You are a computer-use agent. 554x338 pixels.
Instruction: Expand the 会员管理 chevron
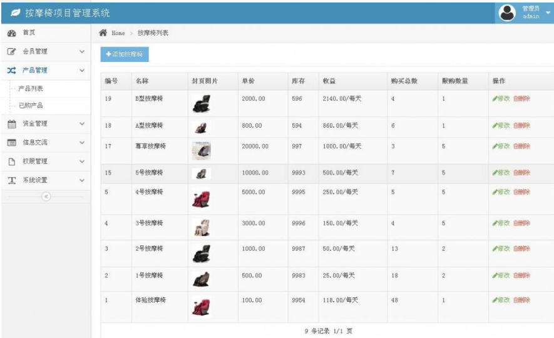(x=82, y=51)
